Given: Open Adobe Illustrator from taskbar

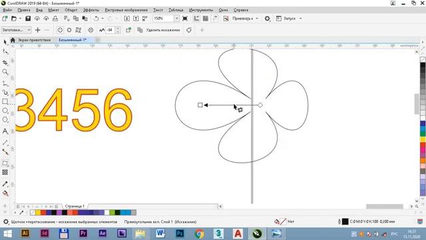Looking at the screenshot, I should (25, 233).
